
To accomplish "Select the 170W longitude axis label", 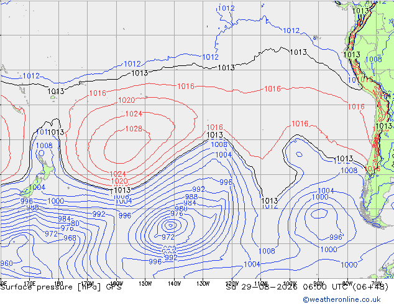I will coord(88,284).
